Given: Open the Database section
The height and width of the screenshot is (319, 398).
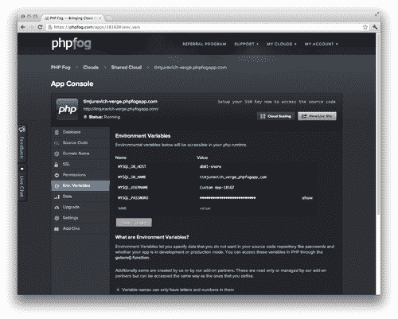Looking at the screenshot, I should click(x=80, y=132).
